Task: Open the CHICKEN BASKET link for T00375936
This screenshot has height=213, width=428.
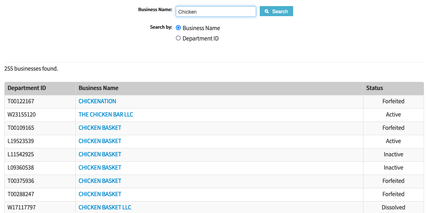Action: [x=100, y=181]
